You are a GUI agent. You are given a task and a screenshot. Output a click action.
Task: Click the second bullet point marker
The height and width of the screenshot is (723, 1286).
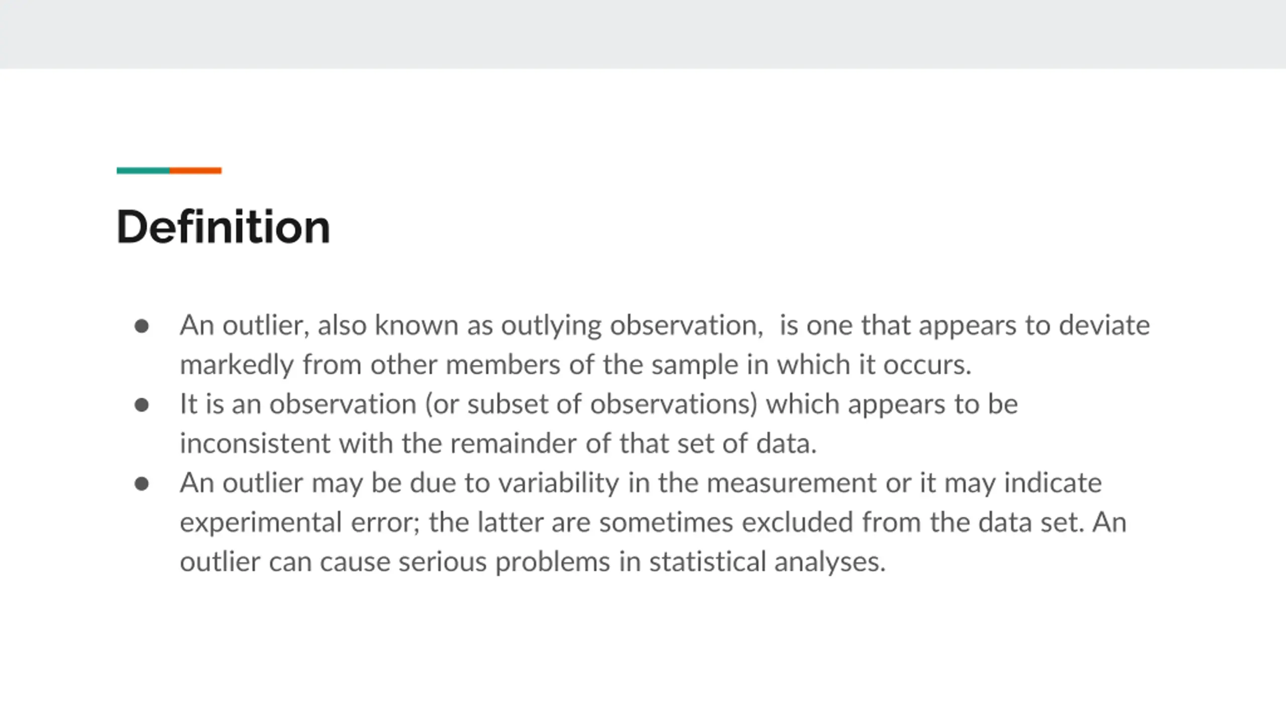point(142,405)
